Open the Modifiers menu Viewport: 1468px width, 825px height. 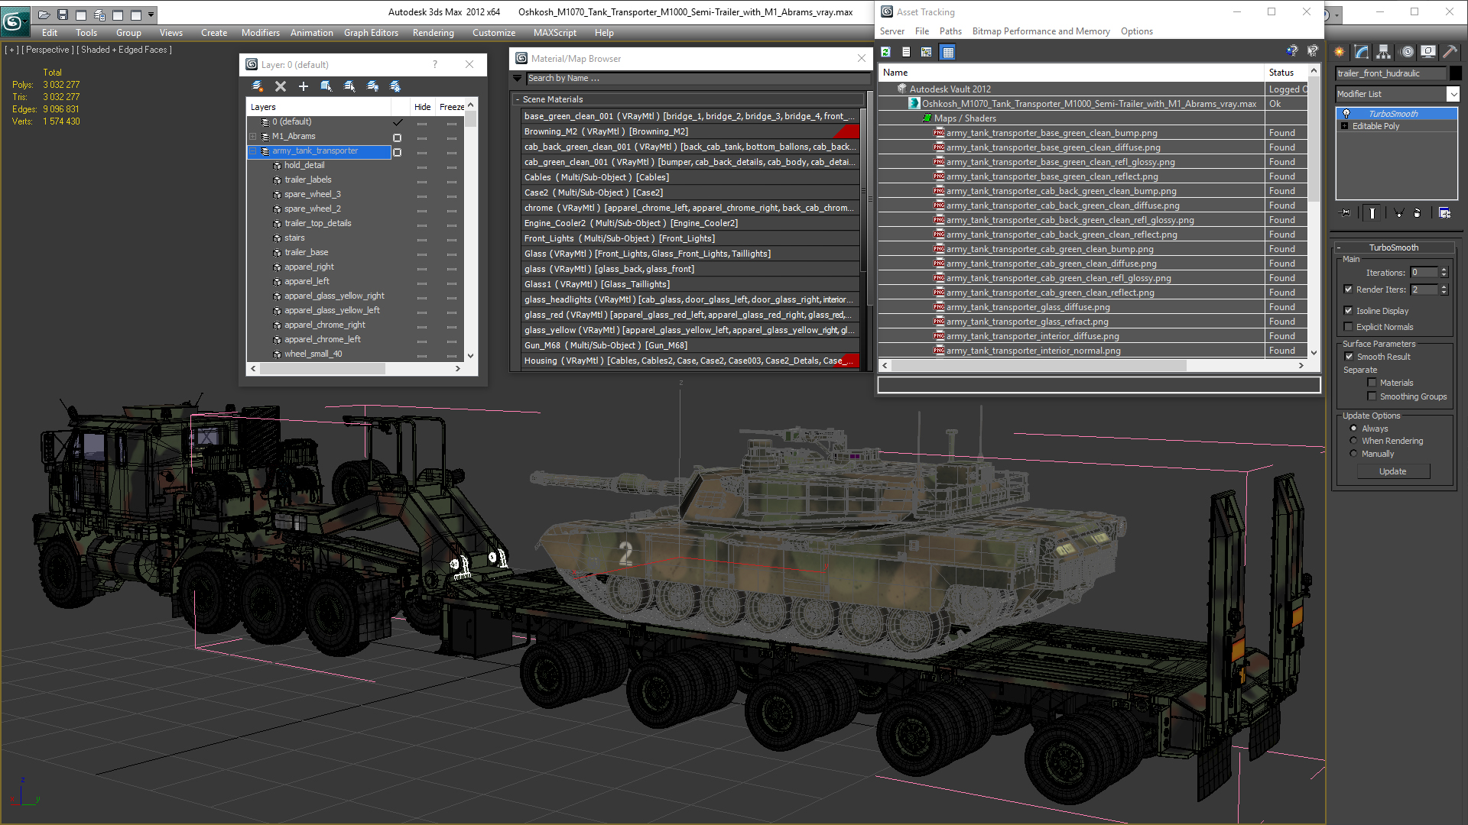(260, 33)
